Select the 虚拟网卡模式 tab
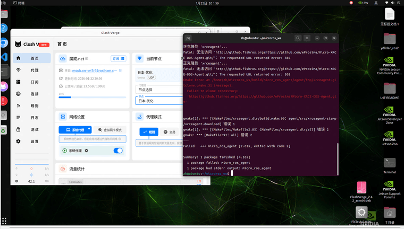The width and height of the screenshot is (404, 229). click(x=110, y=130)
